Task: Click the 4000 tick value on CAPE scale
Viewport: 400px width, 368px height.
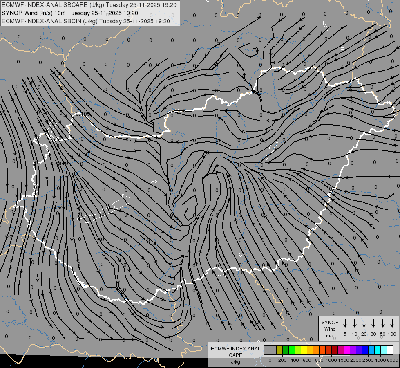Action: 380,360
